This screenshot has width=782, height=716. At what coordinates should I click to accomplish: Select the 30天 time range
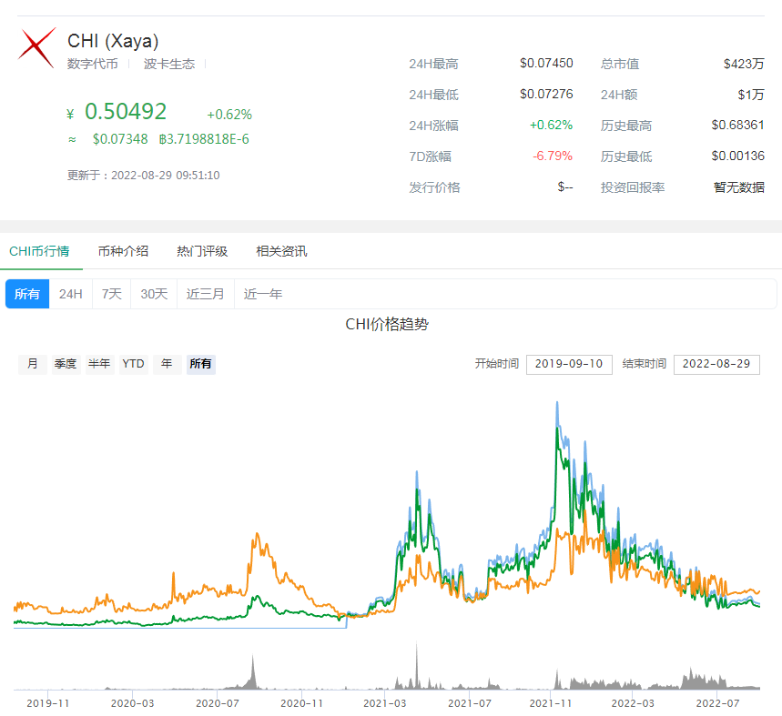[x=151, y=293]
